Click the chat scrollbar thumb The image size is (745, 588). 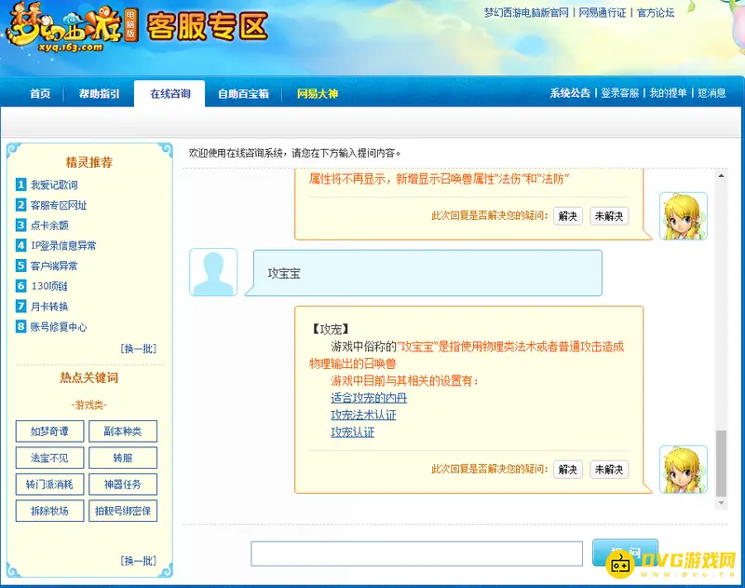click(721, 463)
